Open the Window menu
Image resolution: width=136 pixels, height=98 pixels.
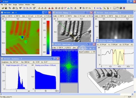pyautogui.click(x=28, y=5)
